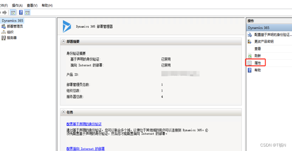
Task: Open 配置基于声明的身份验证 task link
Action: pos(84,124)
